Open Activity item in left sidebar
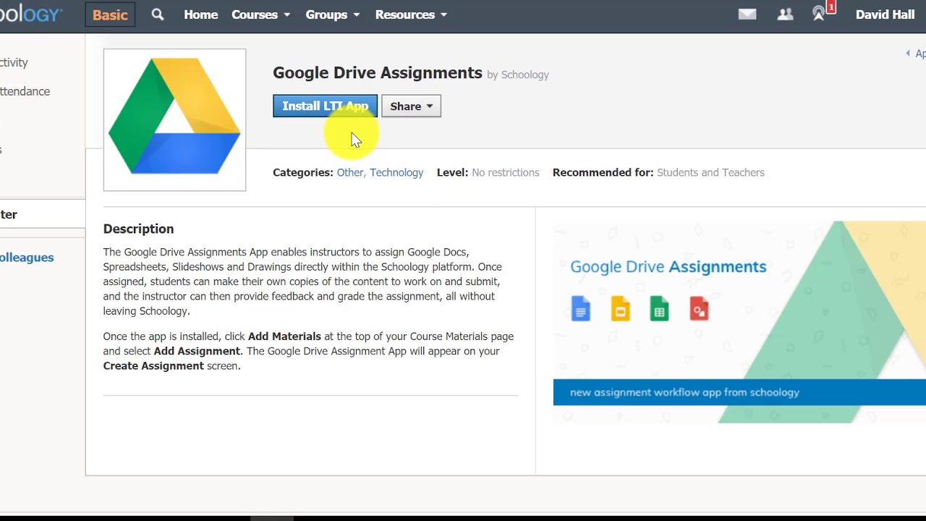Viewport: 926px width, 521px height. [x=14, y=62]
